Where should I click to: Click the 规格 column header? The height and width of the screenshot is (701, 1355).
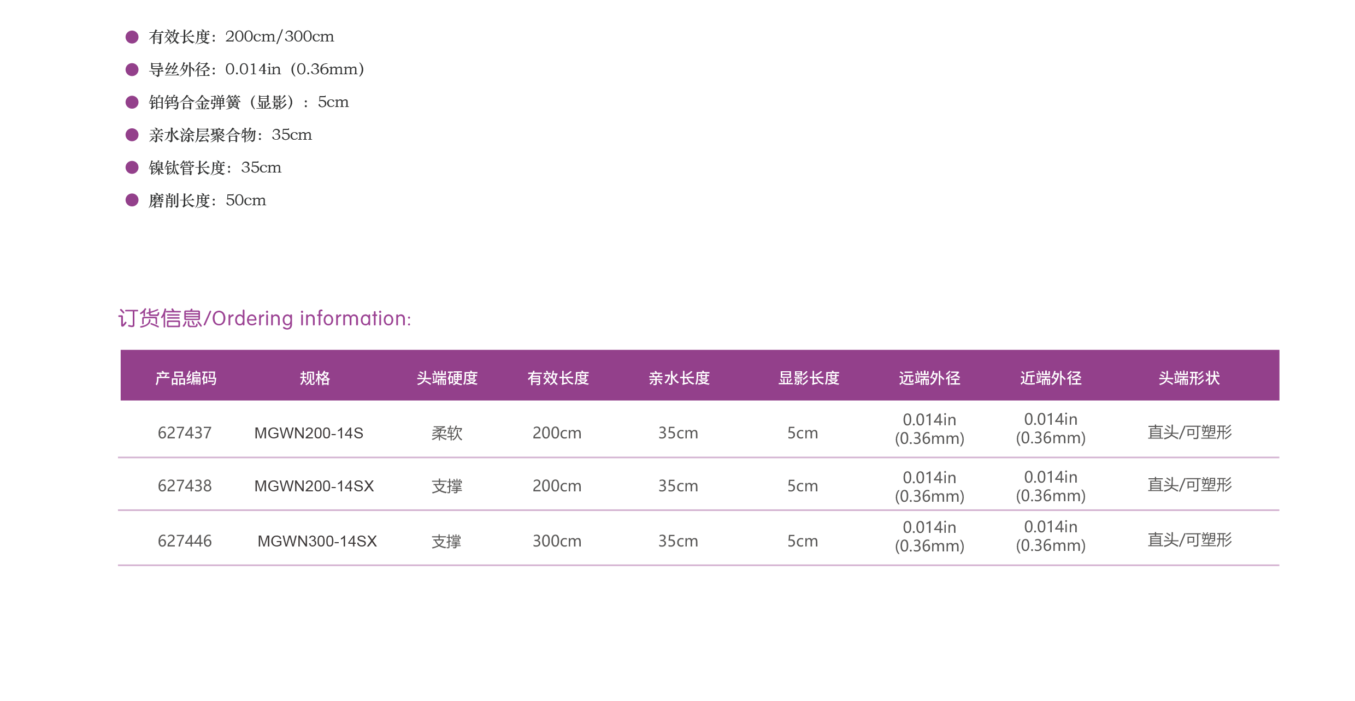pyautogui.click(x=315, y=378)
